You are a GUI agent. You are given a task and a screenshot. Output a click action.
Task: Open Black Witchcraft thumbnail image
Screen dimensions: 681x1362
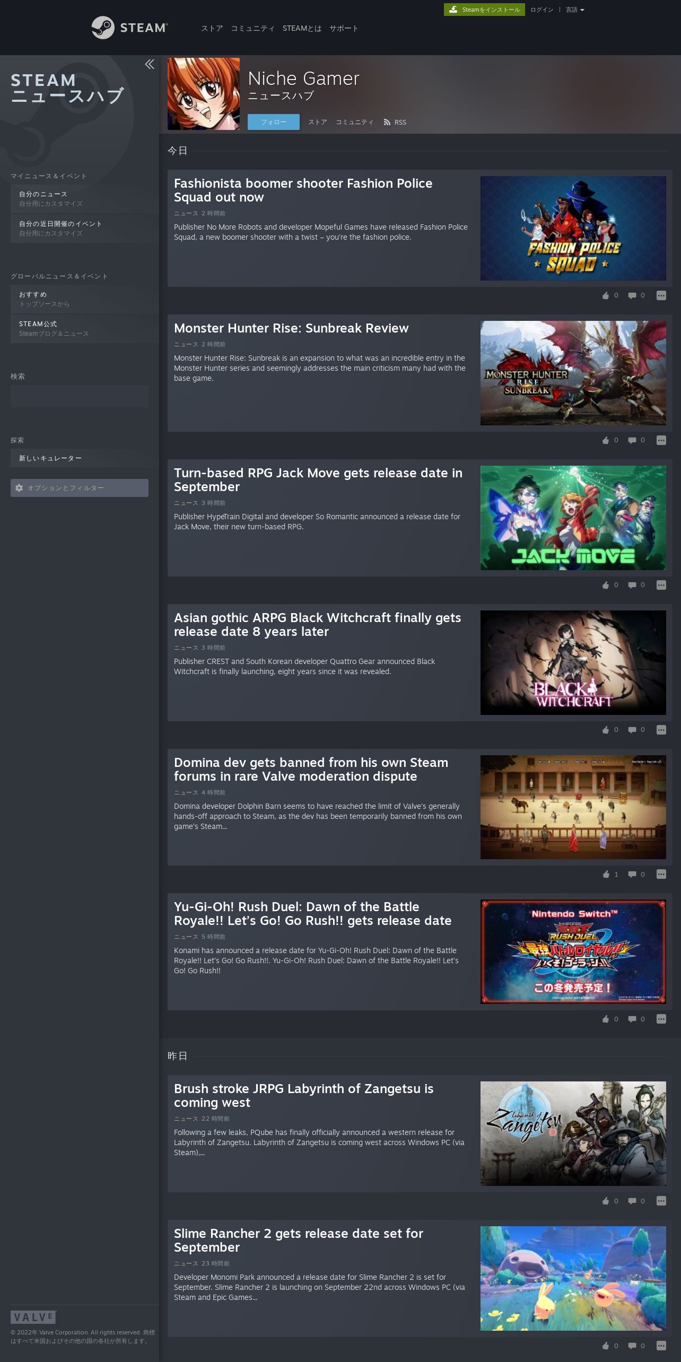point(573,662)
